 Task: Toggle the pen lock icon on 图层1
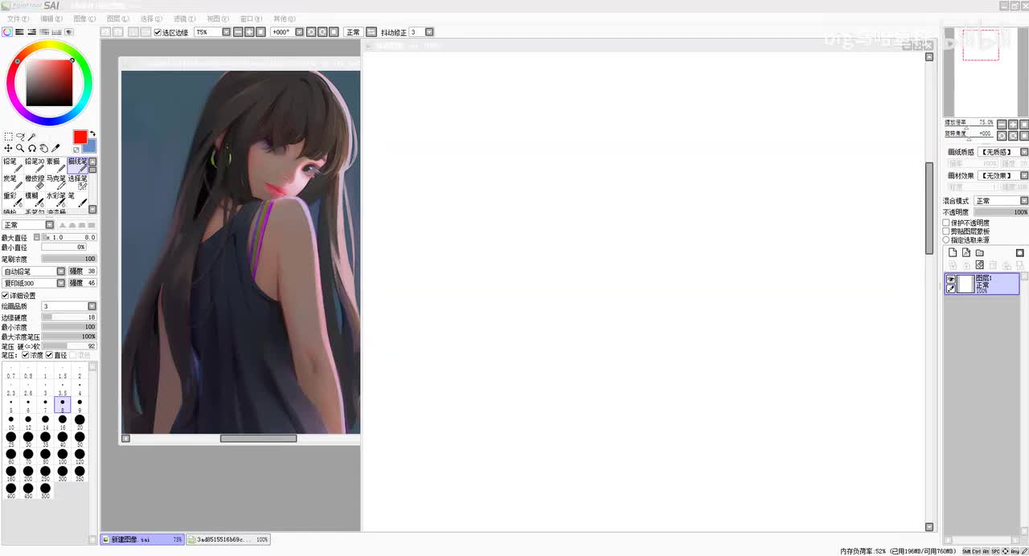coord(951,288)
